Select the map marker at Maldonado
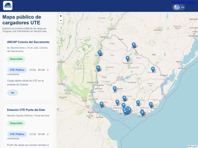 tap(142, 113)
